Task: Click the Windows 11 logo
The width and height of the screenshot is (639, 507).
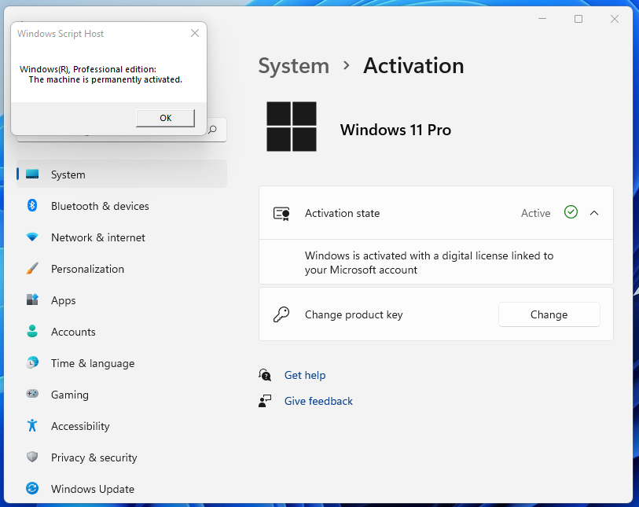Action: [x=292, y=127]
